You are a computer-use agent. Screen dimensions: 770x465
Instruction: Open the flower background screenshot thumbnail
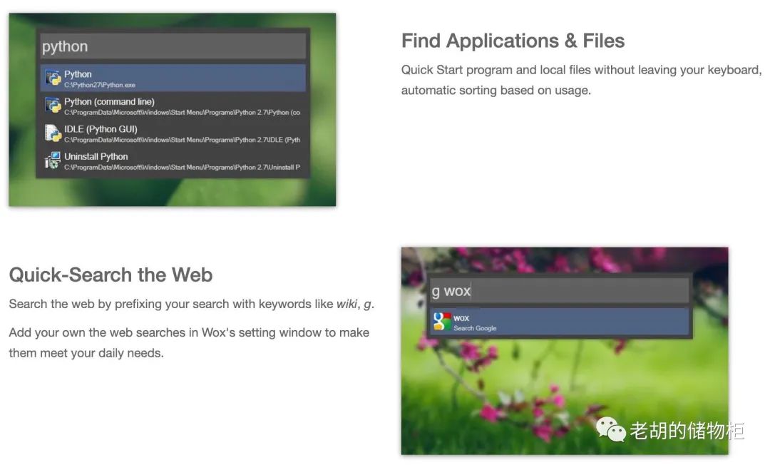coord(565,351)
